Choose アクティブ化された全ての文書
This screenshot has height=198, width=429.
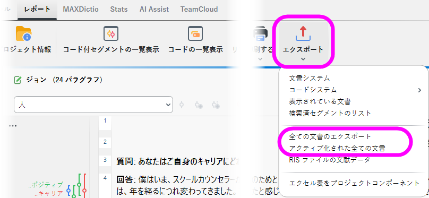[x=337, y=148]
